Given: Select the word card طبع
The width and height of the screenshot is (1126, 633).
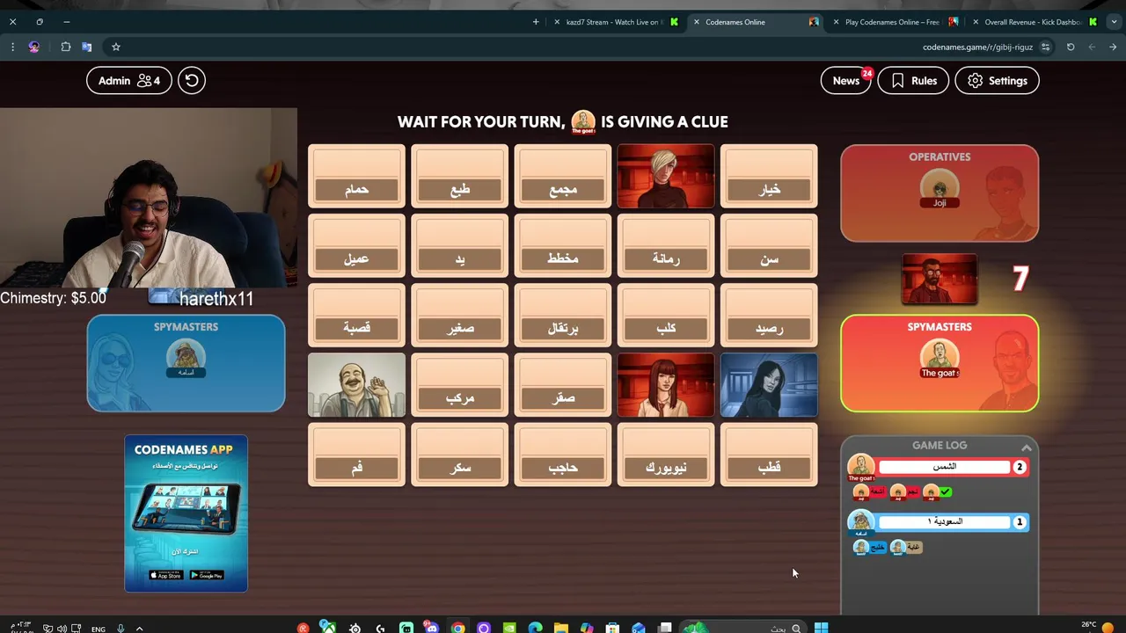Looking at the screenshot, I should tap(459, 176).
